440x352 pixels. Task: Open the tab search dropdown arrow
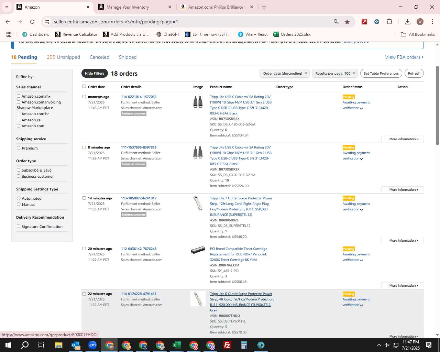click(7, 7)
